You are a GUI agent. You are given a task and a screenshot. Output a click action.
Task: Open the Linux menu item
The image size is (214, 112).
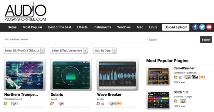[x=153, y=27]
